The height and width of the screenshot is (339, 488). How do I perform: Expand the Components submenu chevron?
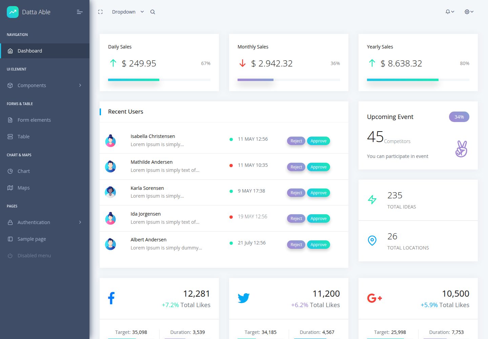pos(80,85)
